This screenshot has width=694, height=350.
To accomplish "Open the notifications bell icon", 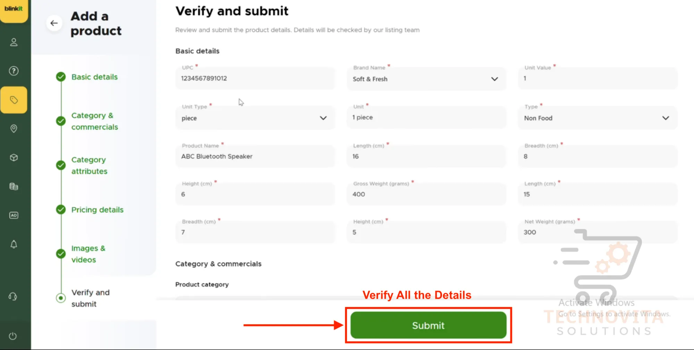I will coord(14,244).
